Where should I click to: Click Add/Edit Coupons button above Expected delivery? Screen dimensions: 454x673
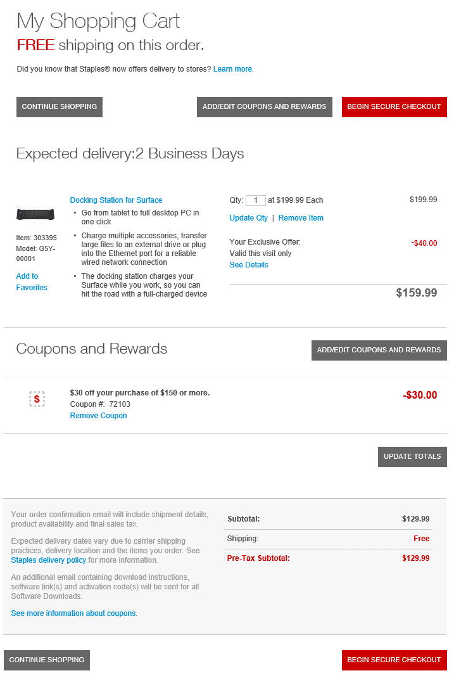[264, 106]
